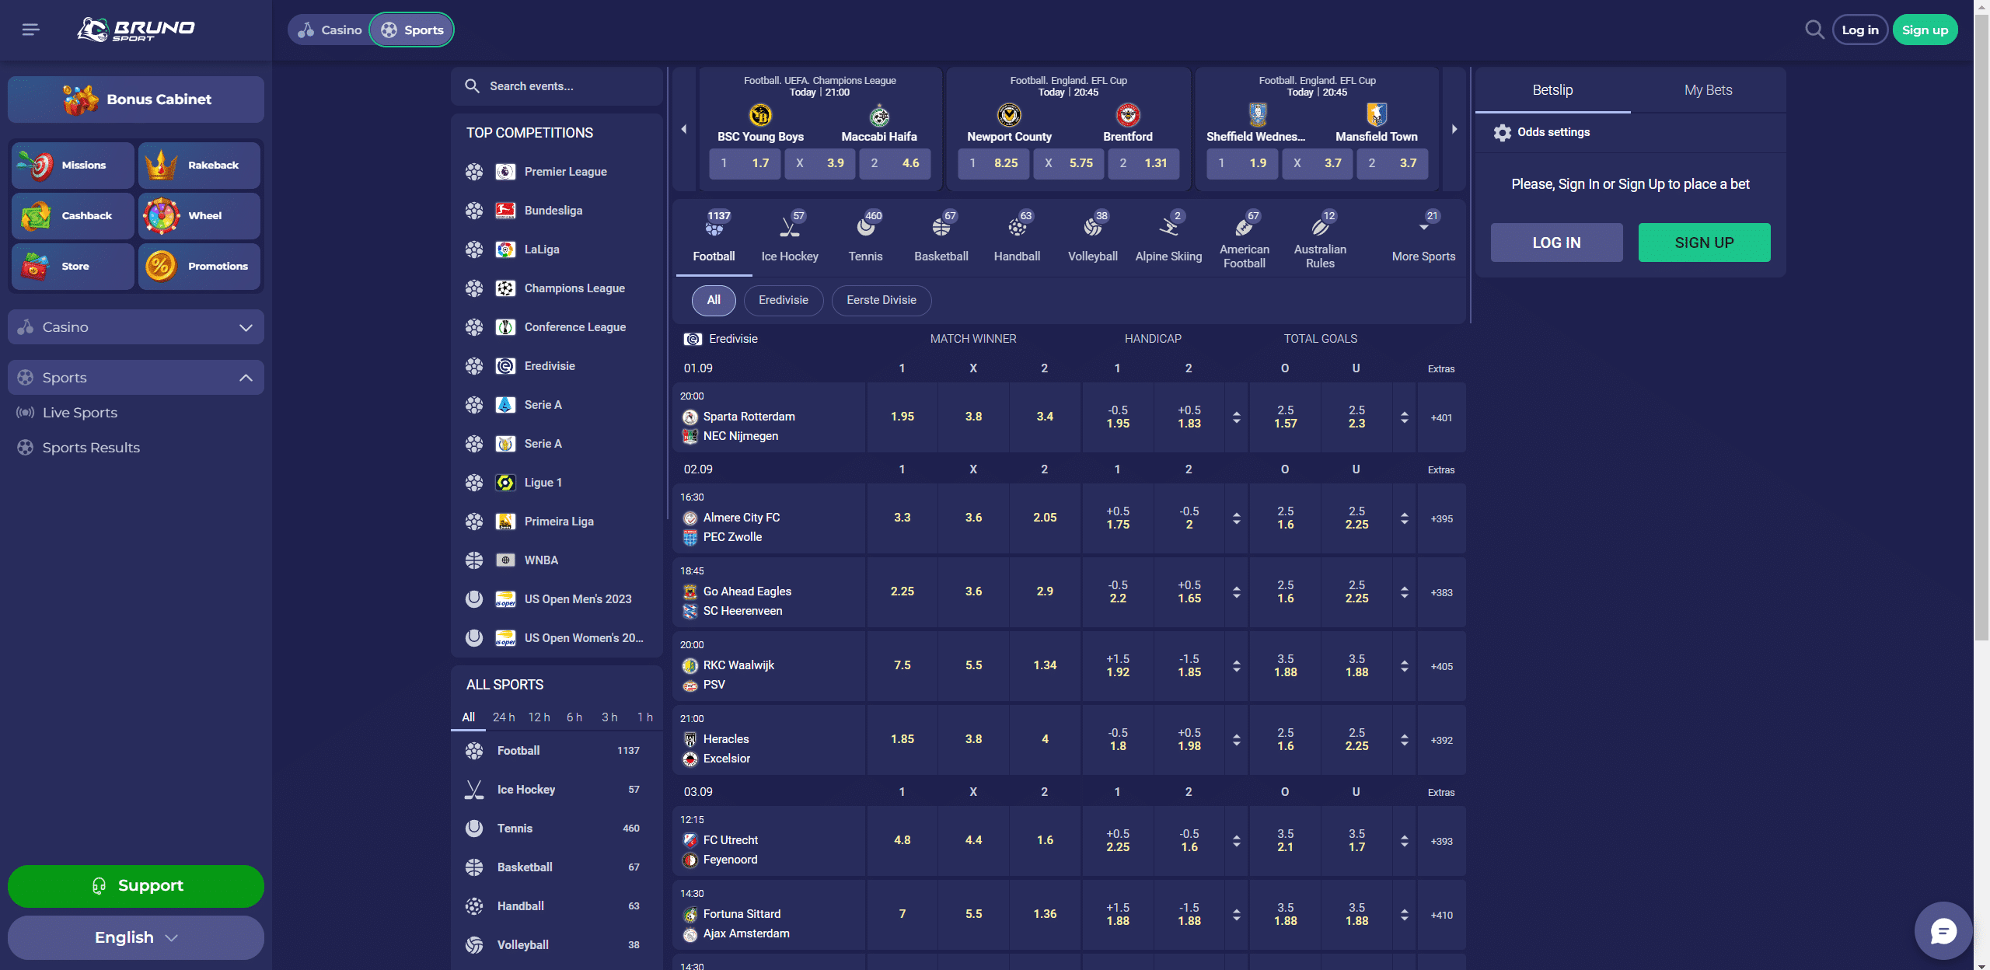Open search magnifier in top header
This screenshot has height=970, width=1990.
(x=1814, y=30)
